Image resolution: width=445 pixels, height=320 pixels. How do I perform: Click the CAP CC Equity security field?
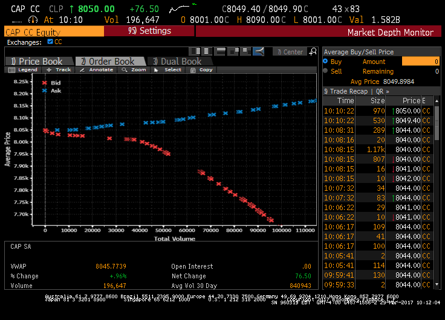coord(54,31)
